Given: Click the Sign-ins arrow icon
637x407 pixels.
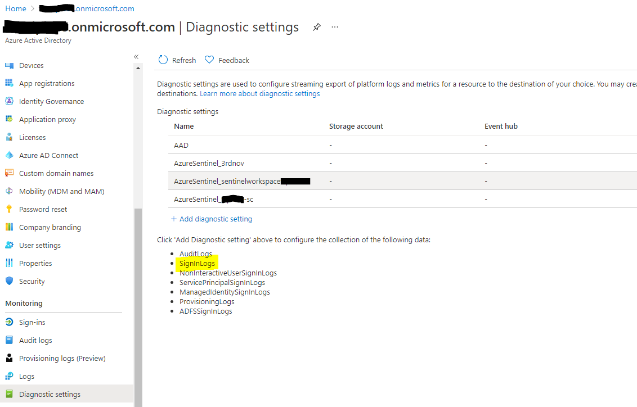Looking at the screenshot, I should click(9, 322).
